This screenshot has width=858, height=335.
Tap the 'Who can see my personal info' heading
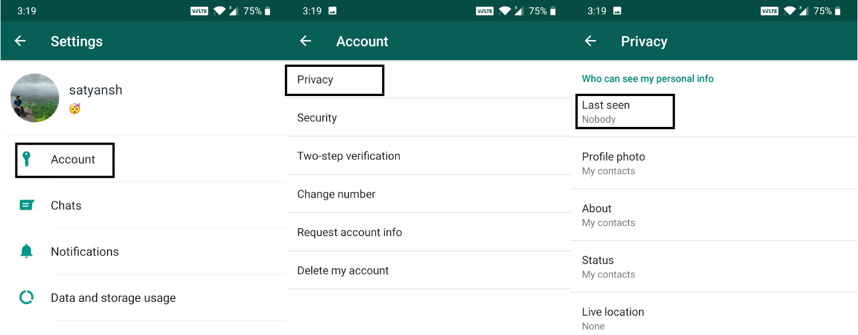point(648,79)
